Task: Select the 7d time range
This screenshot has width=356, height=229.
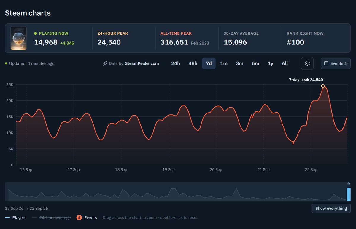Action: pos(209,63)
